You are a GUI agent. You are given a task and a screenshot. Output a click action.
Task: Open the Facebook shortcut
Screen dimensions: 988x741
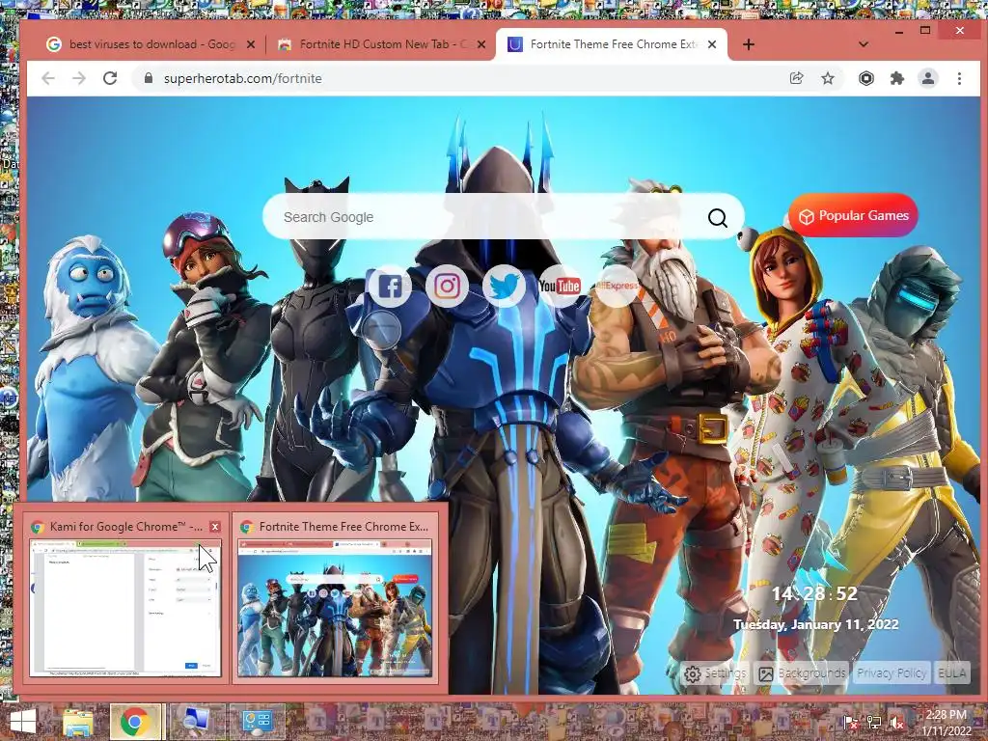pyautogui.click(x=390, y=286)
